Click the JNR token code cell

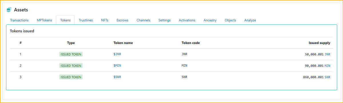click(x=184, y=54)
